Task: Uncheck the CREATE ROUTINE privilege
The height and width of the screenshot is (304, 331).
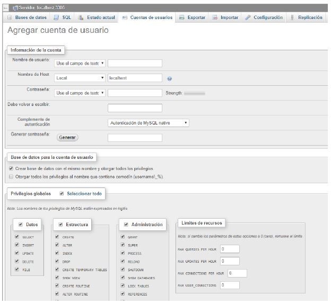Action: pyautogui.click(x=57, y=285)
